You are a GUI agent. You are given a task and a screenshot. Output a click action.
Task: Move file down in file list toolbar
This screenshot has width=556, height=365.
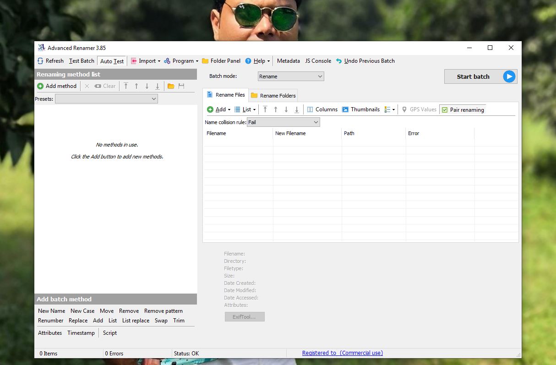coord(286,109)
